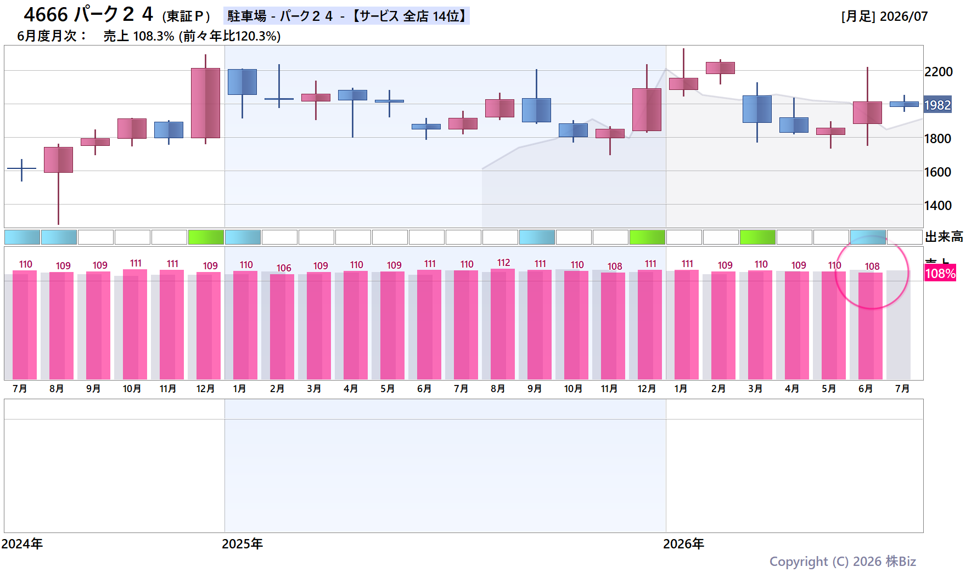Screen dimensions: 977x578
Task: Click the pink sales bar labeled 112
Action: [x=503, y=324]
